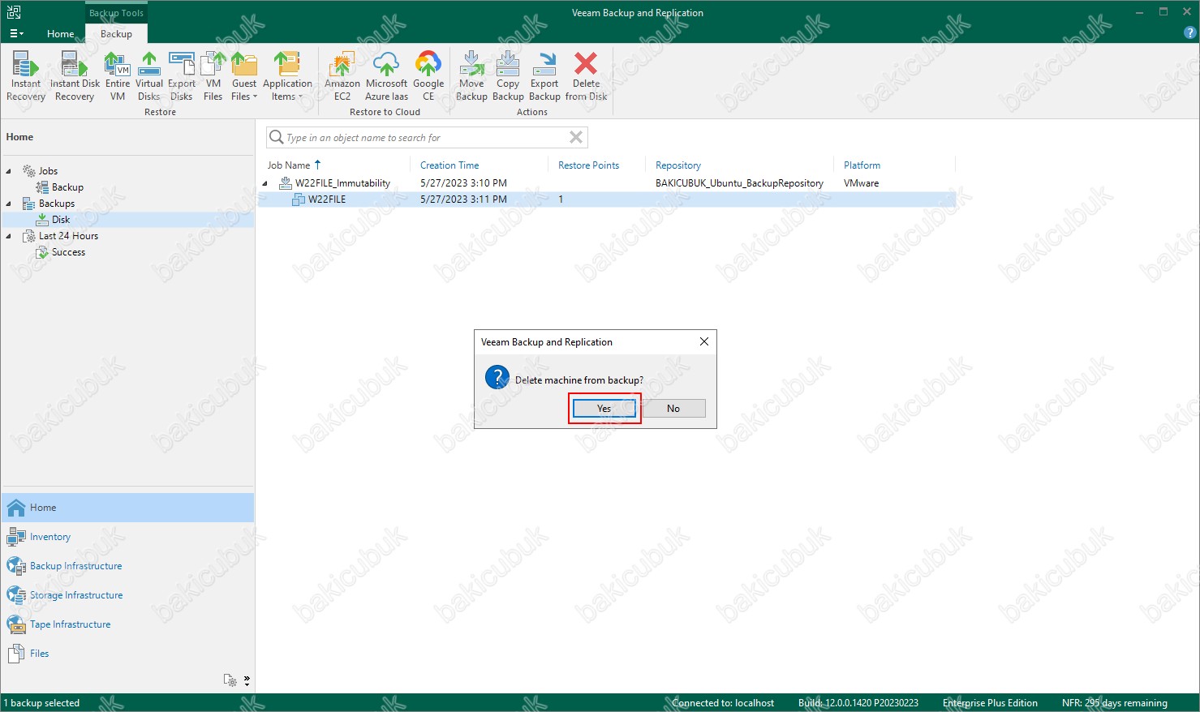Collapse the Jobs tree node

pyautogui.click(x=9, y=171)
